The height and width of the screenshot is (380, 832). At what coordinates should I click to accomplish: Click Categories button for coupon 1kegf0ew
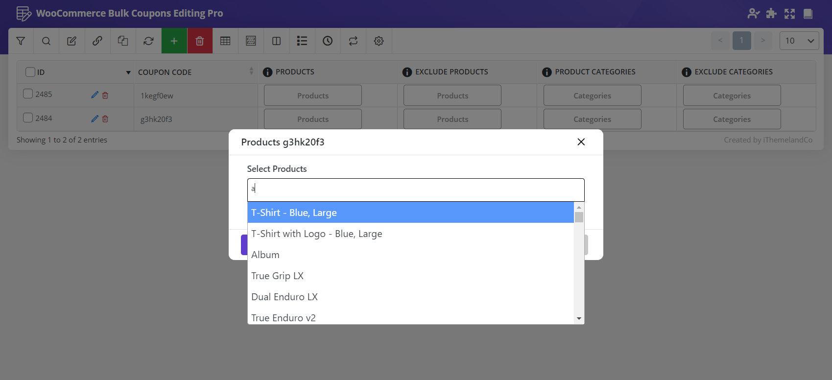[592, 95]
